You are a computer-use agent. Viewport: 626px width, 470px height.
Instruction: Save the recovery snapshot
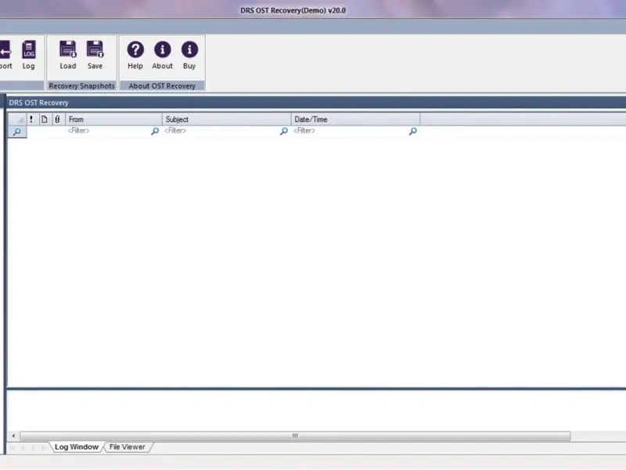95,55
